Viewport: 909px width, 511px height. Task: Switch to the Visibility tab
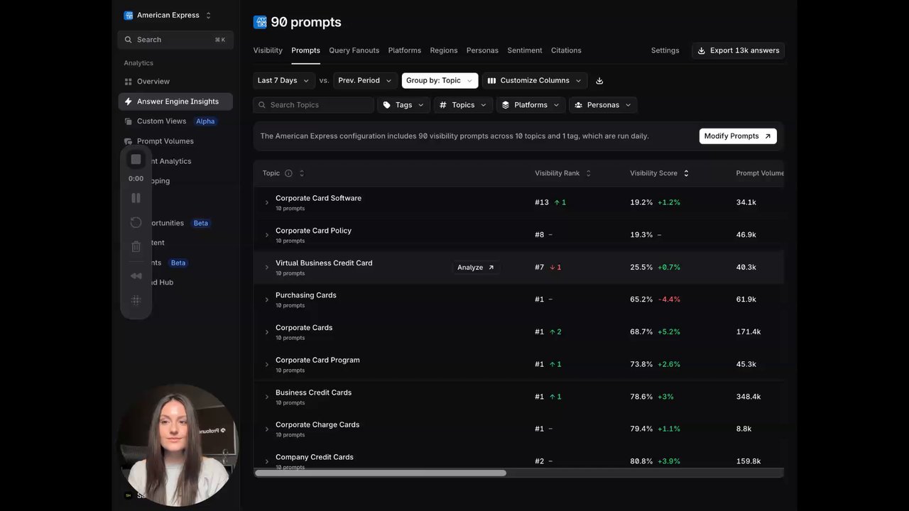tap(268, 50)
